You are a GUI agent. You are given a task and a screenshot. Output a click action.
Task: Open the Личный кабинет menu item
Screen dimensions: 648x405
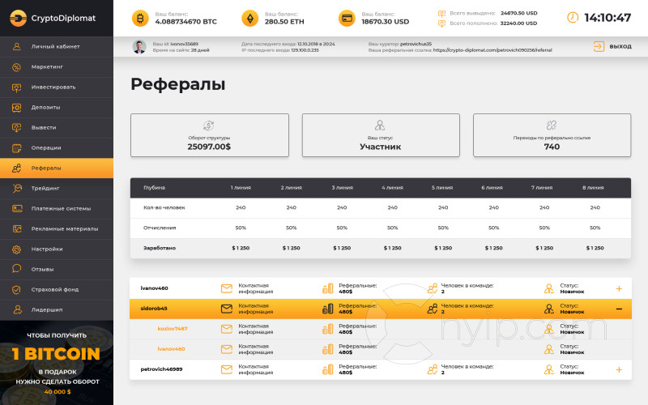(57, 47)
